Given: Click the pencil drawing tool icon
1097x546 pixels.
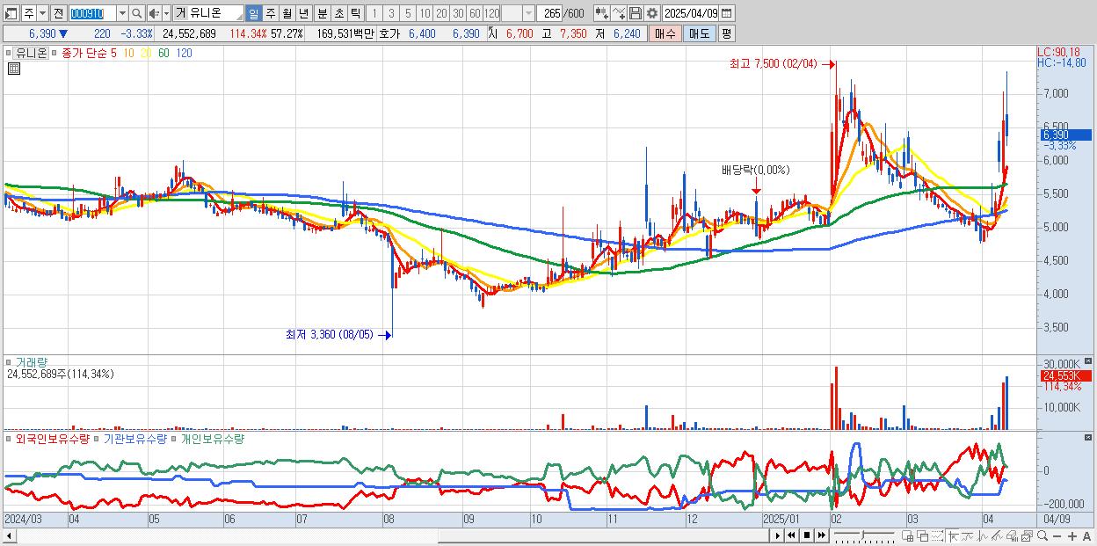Looking at the screenshot, I should click(997, 535).
